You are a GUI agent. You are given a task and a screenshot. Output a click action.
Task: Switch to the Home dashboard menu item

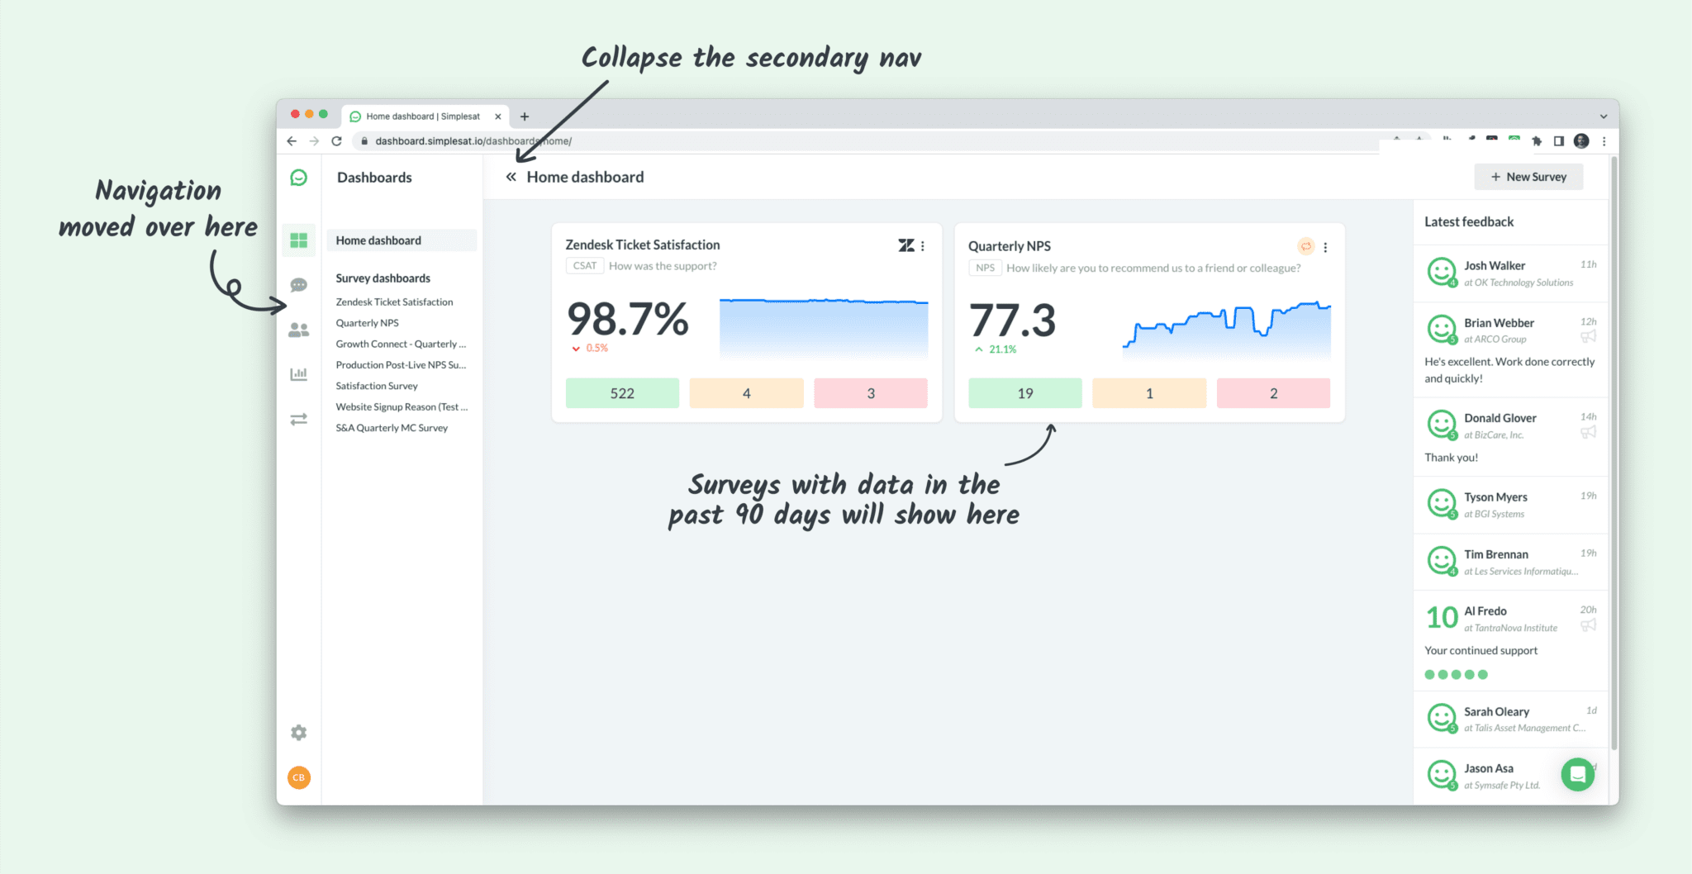pyautogui.click(x=378, y=240)
